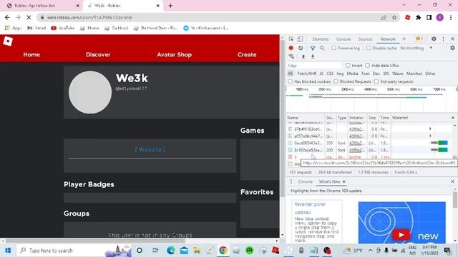Click the DevTools issues warning badge

tap(419, 39)
